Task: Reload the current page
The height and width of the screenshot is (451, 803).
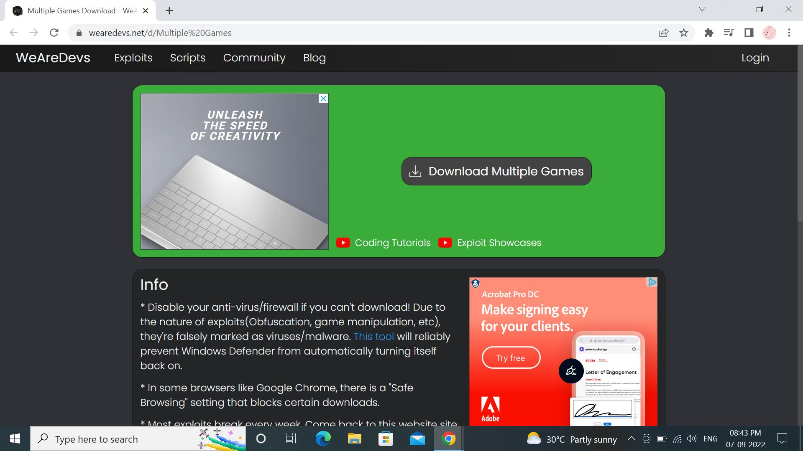Action: (54, 33)
